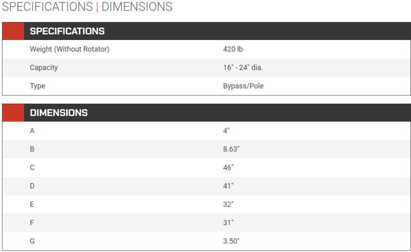Select the 32" value for E
This screenshot has height=252, width=411.
228,204
